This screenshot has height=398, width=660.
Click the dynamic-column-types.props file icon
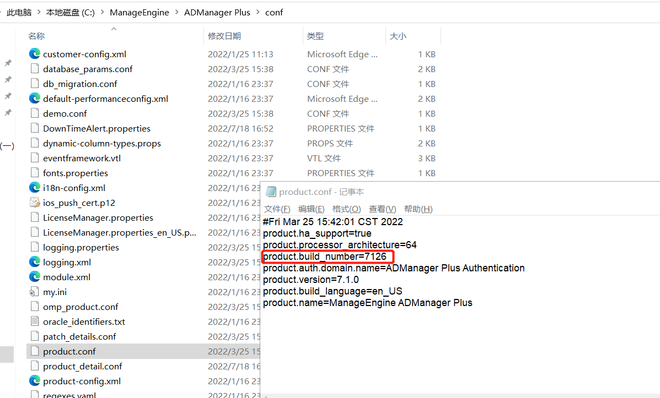tap(35, 143)
